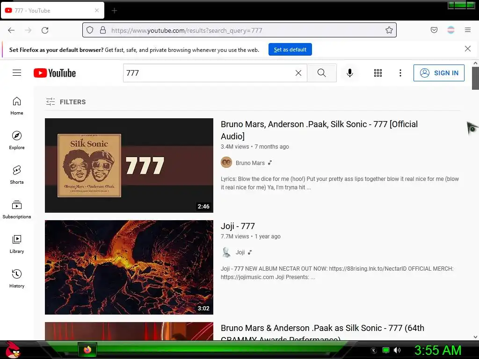Open History in the sidebar

click(x=17, y=279)
